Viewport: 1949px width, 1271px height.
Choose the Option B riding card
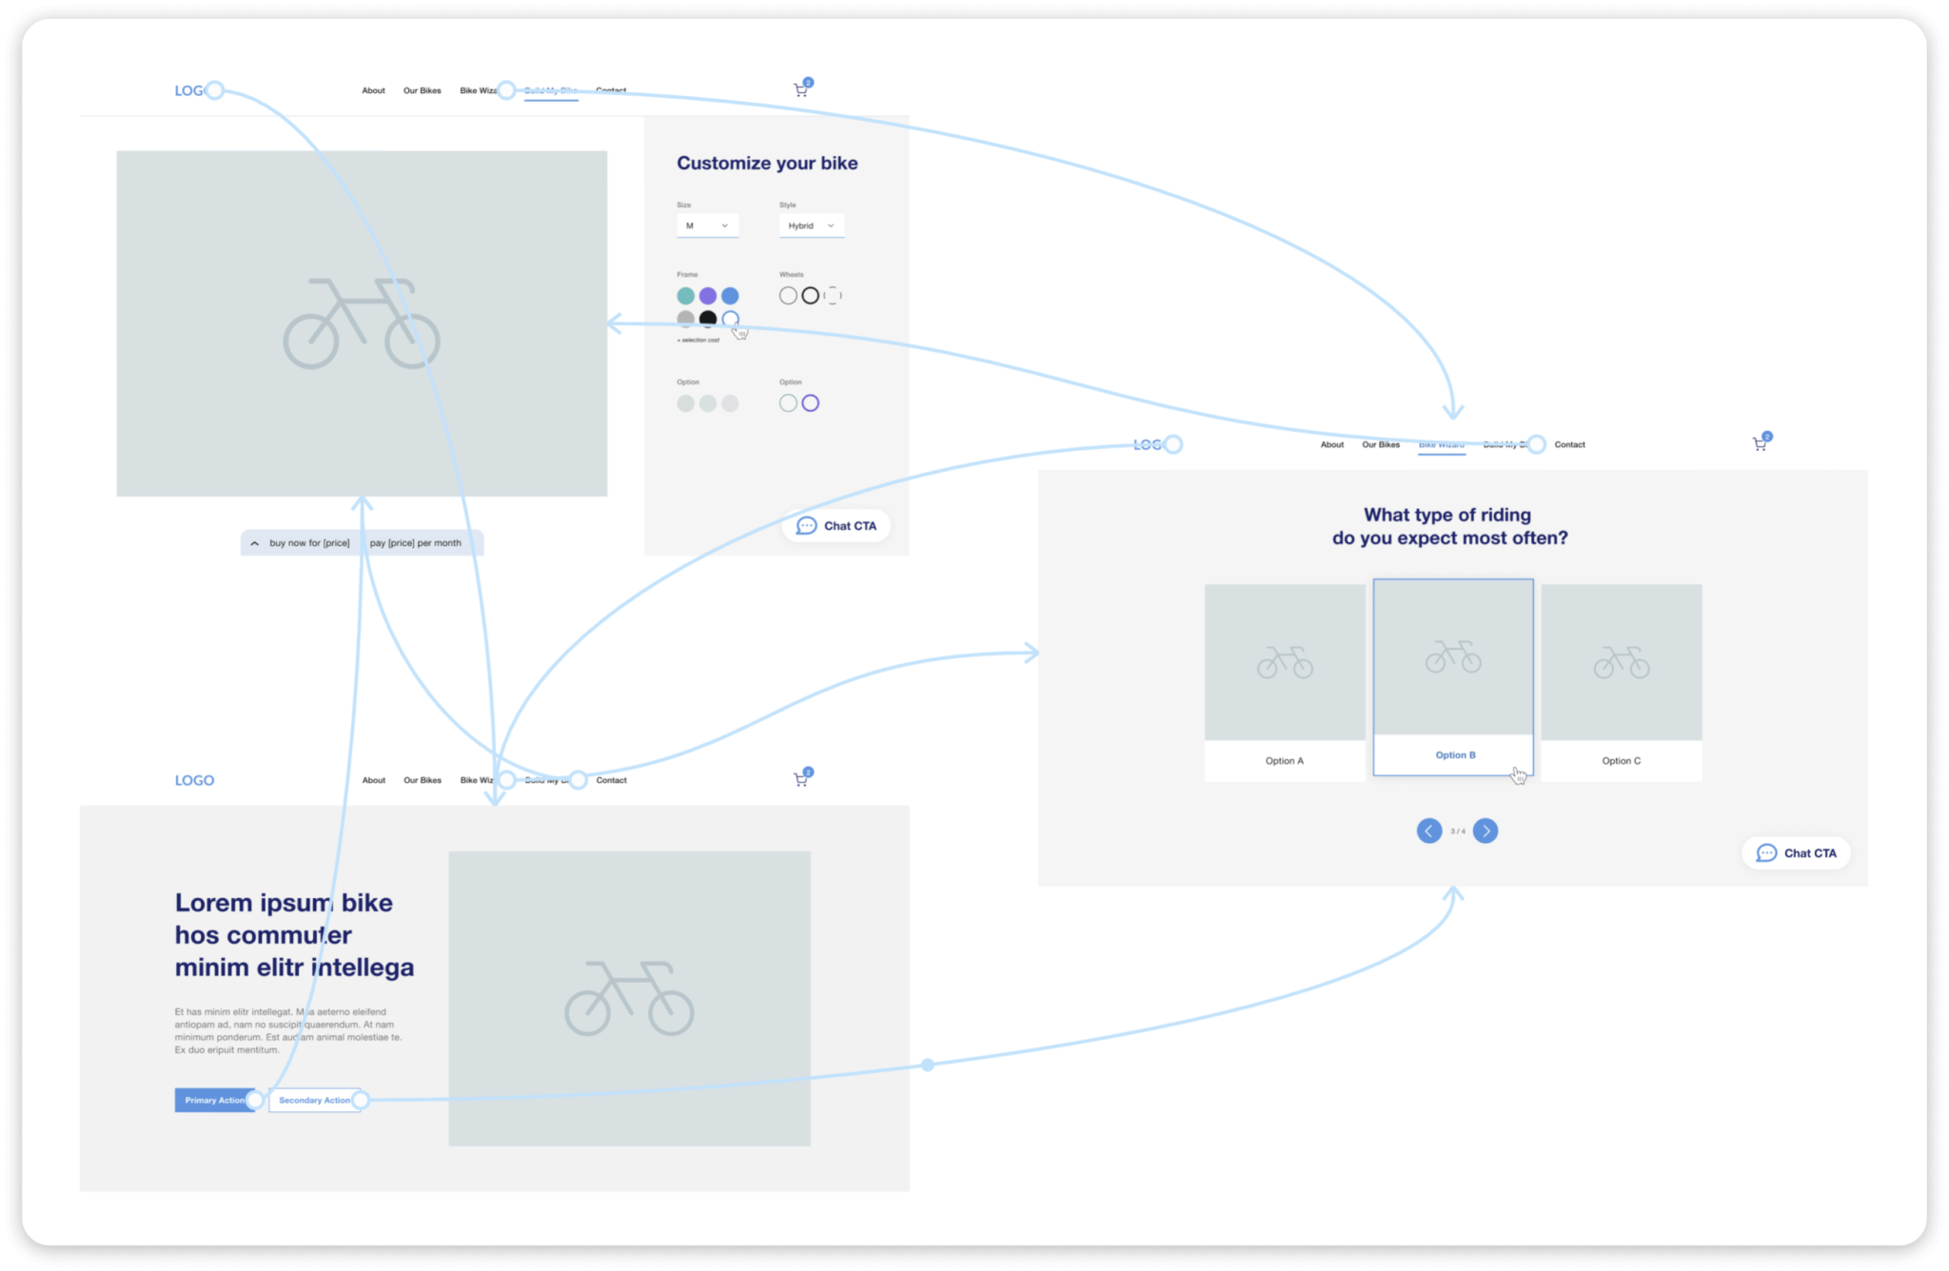1453,677
